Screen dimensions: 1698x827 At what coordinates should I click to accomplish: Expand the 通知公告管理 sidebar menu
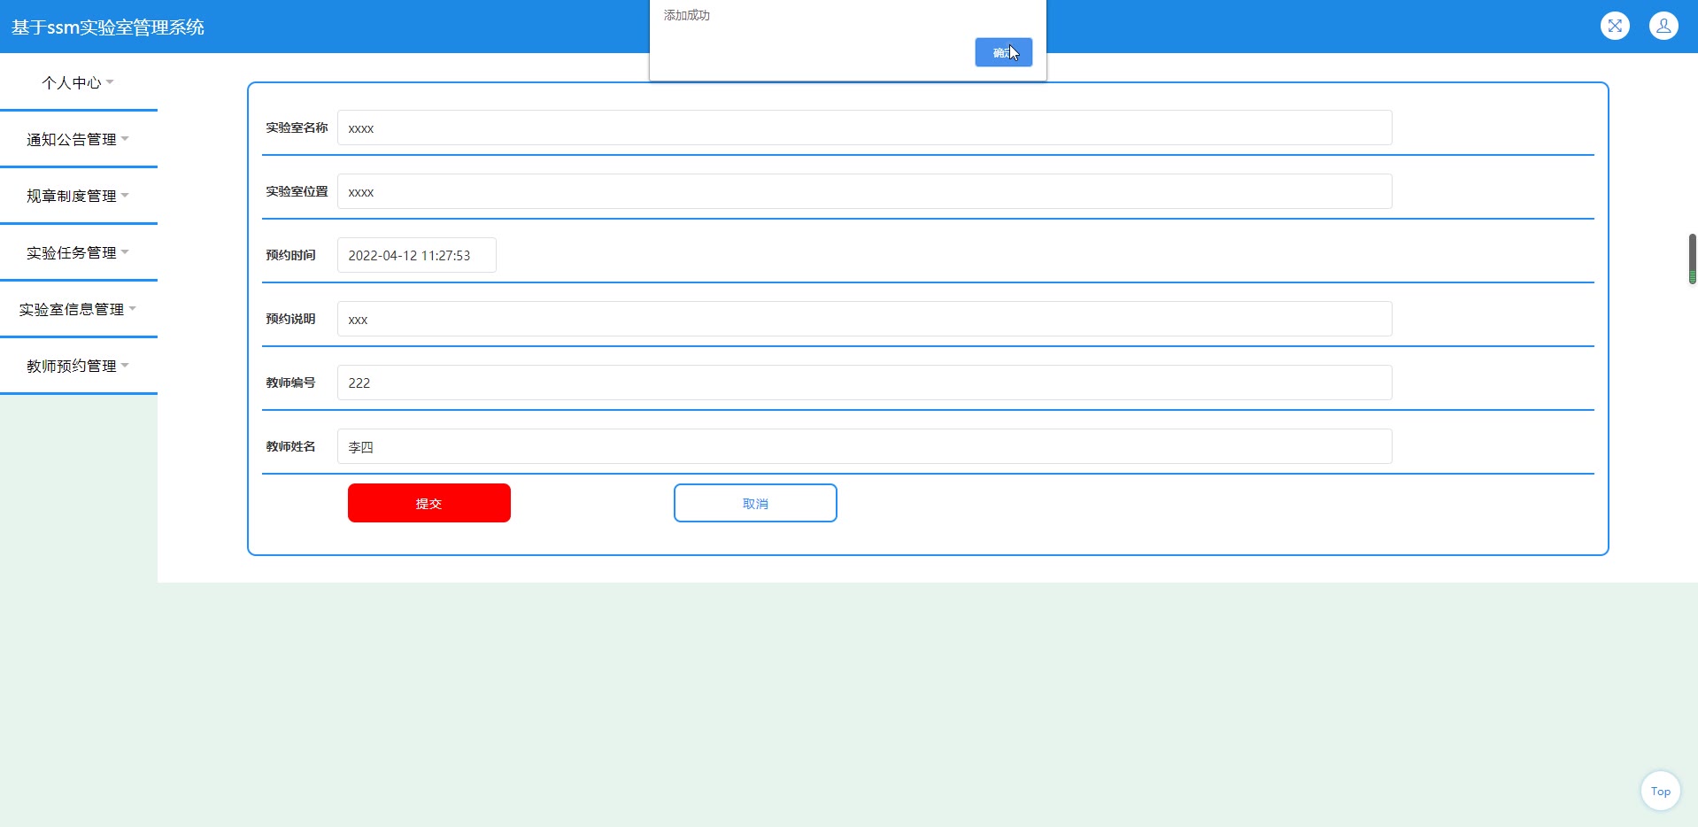pyautogui.click(x=79, y=139)
